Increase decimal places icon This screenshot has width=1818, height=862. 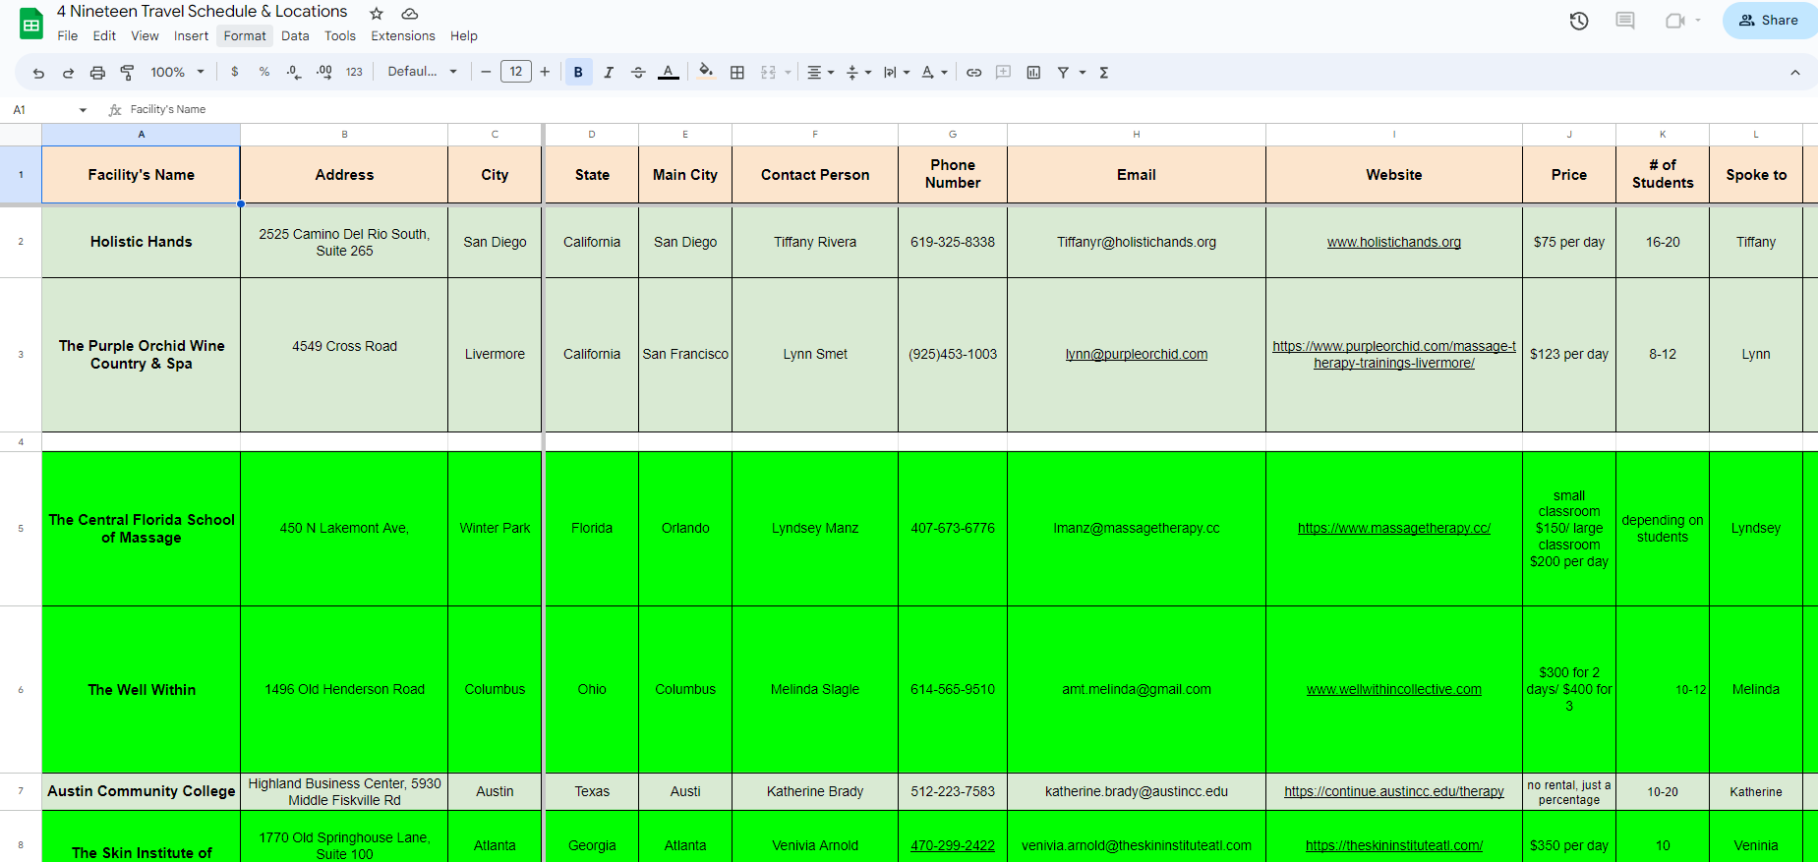324,72
